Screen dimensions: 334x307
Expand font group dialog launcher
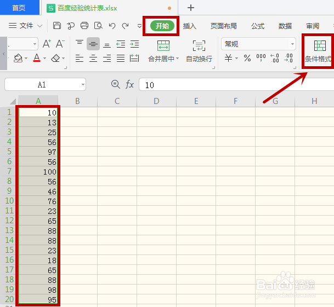(66, 68)
